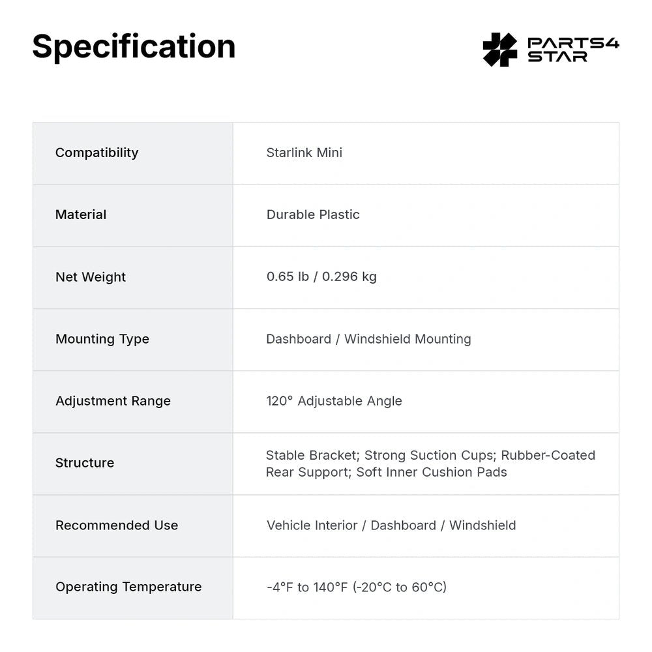This screenshot has width=652, height=652.
Task: Click the Starlink Mini value
Action: coord(304,153)
